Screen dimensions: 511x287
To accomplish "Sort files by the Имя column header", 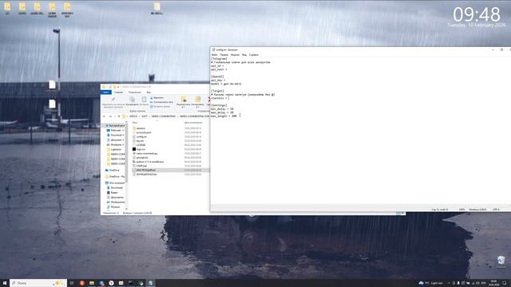I will pyautogui.click(x=135, y=123).
